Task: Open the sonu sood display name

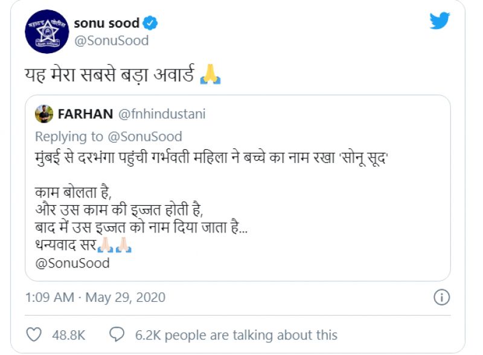Action: 106,24
